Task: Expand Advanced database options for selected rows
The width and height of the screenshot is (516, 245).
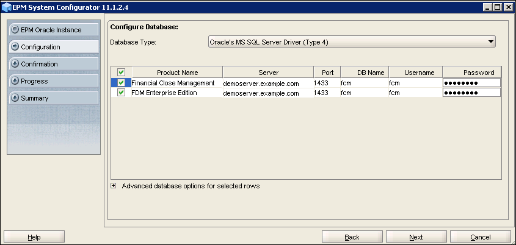Action: [x=114, y=186]
